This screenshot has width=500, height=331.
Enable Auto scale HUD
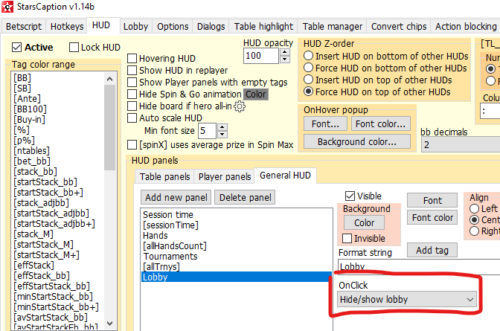132,118
